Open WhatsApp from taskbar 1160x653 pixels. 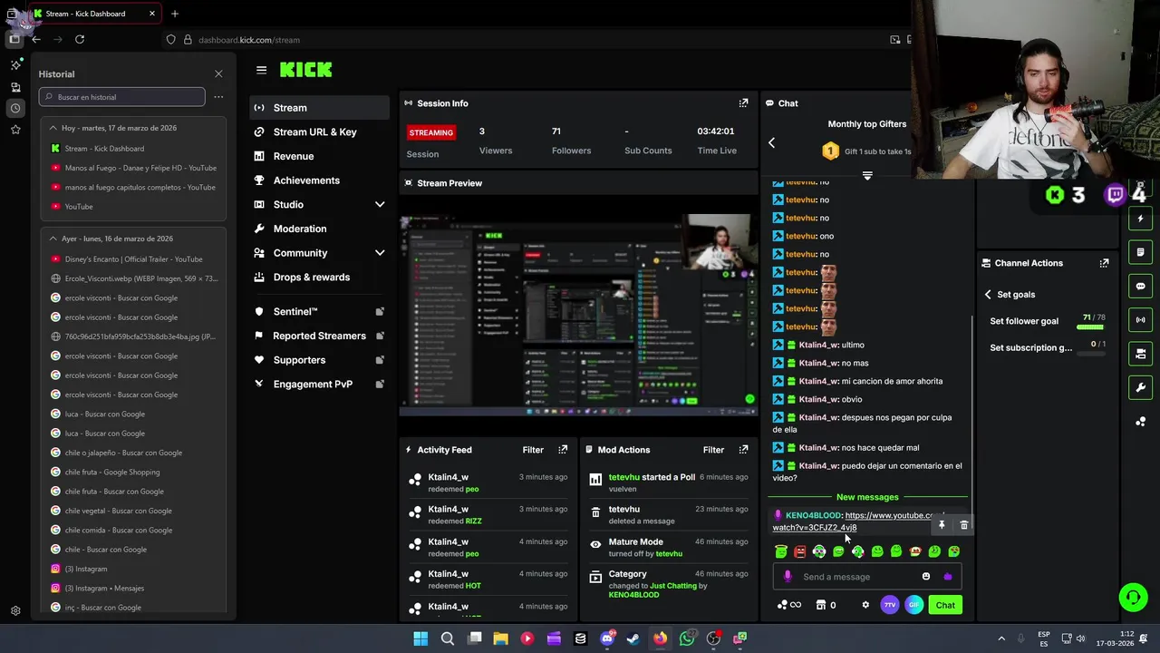(x=687, y=638)
